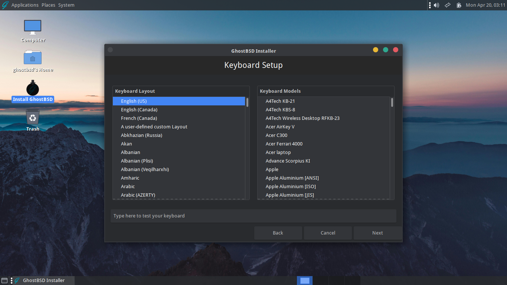Select Abkhazian (Russia) layout
The width and height of the screenshot is (507, 285).
tap(179, 135)
